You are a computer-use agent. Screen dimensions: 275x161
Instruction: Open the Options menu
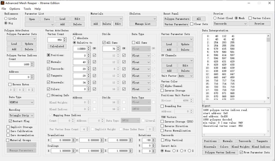(x=15, y=9)
